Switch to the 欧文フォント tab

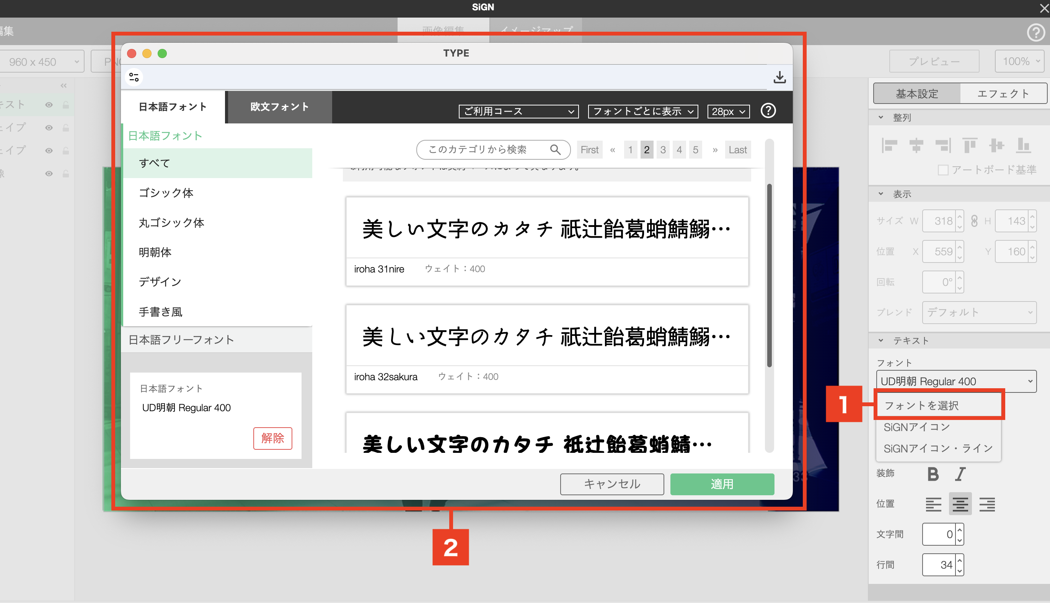[x=279, y=107]
